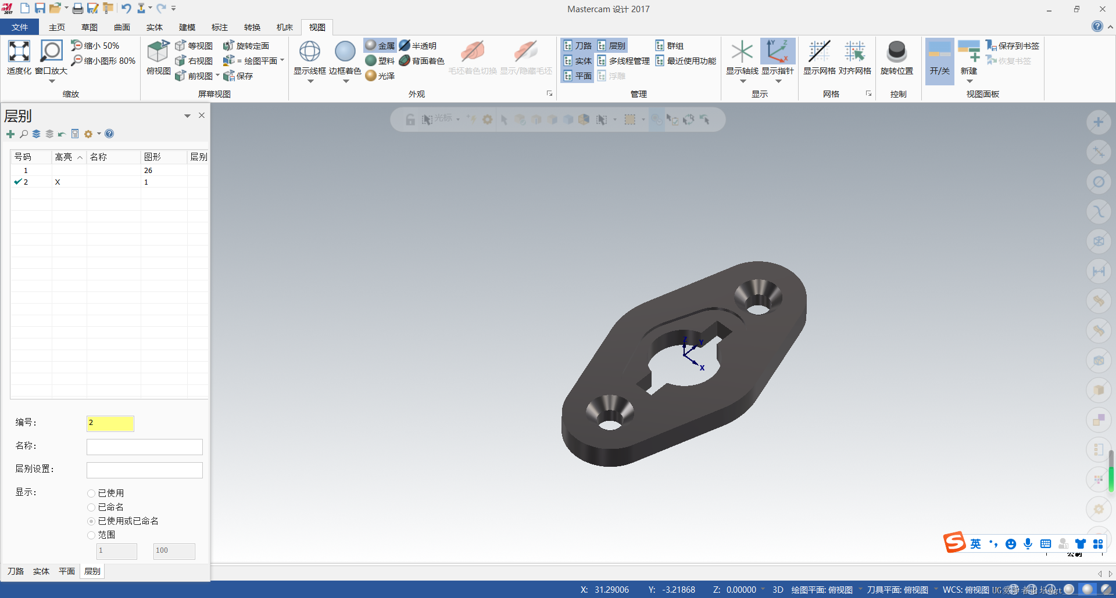1116x598 pixels.
Task: Click the 名称 name input field
Action: coord(145,446)
